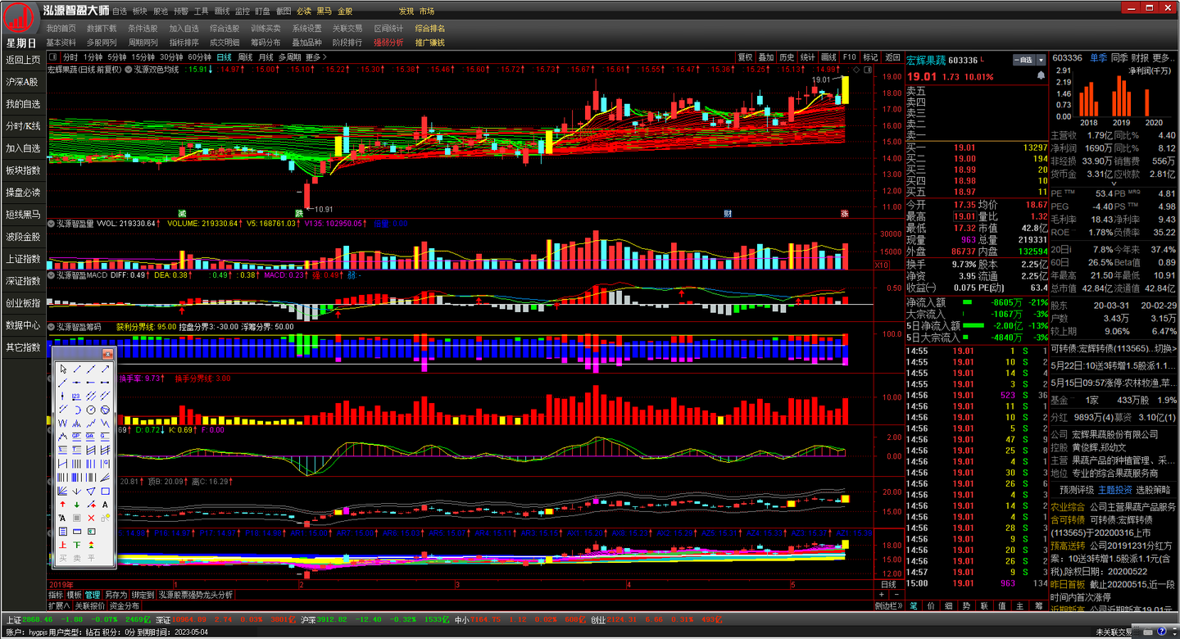Image resolution: width=1180 pixels, height=639 pixels.
Task: Open the 画线 menu
Action: (221, 11)
